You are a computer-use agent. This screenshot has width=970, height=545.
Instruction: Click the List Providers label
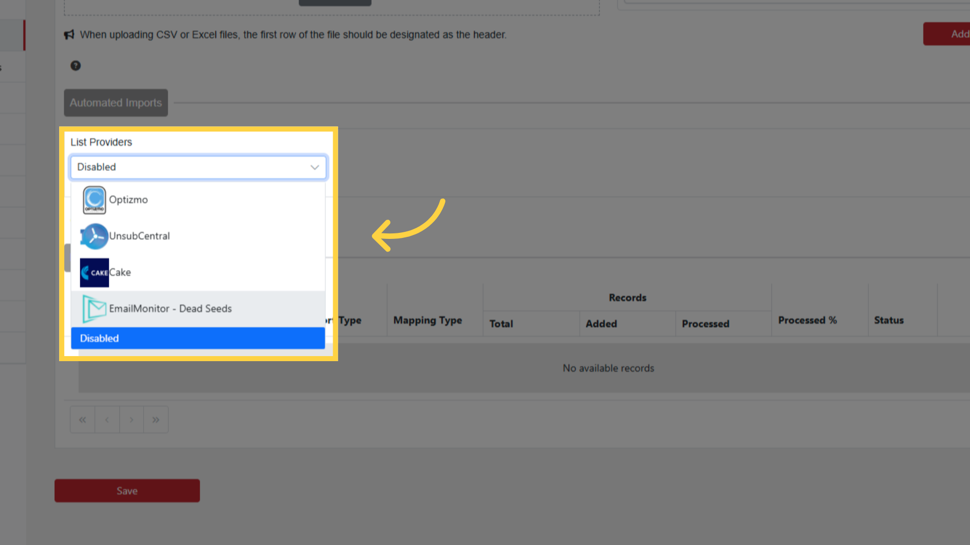tap(101, 142)
